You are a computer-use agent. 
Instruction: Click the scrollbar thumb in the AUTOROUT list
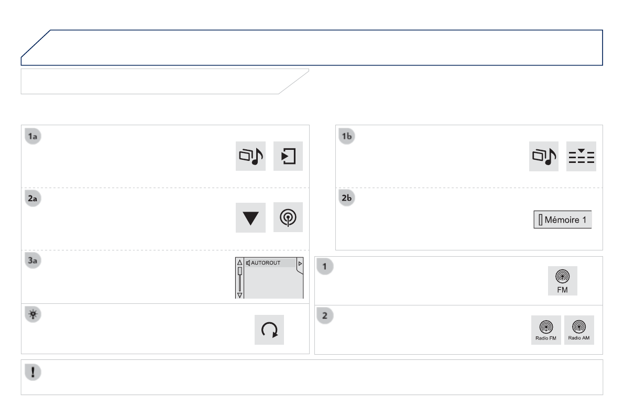click(x=240, y=271)
